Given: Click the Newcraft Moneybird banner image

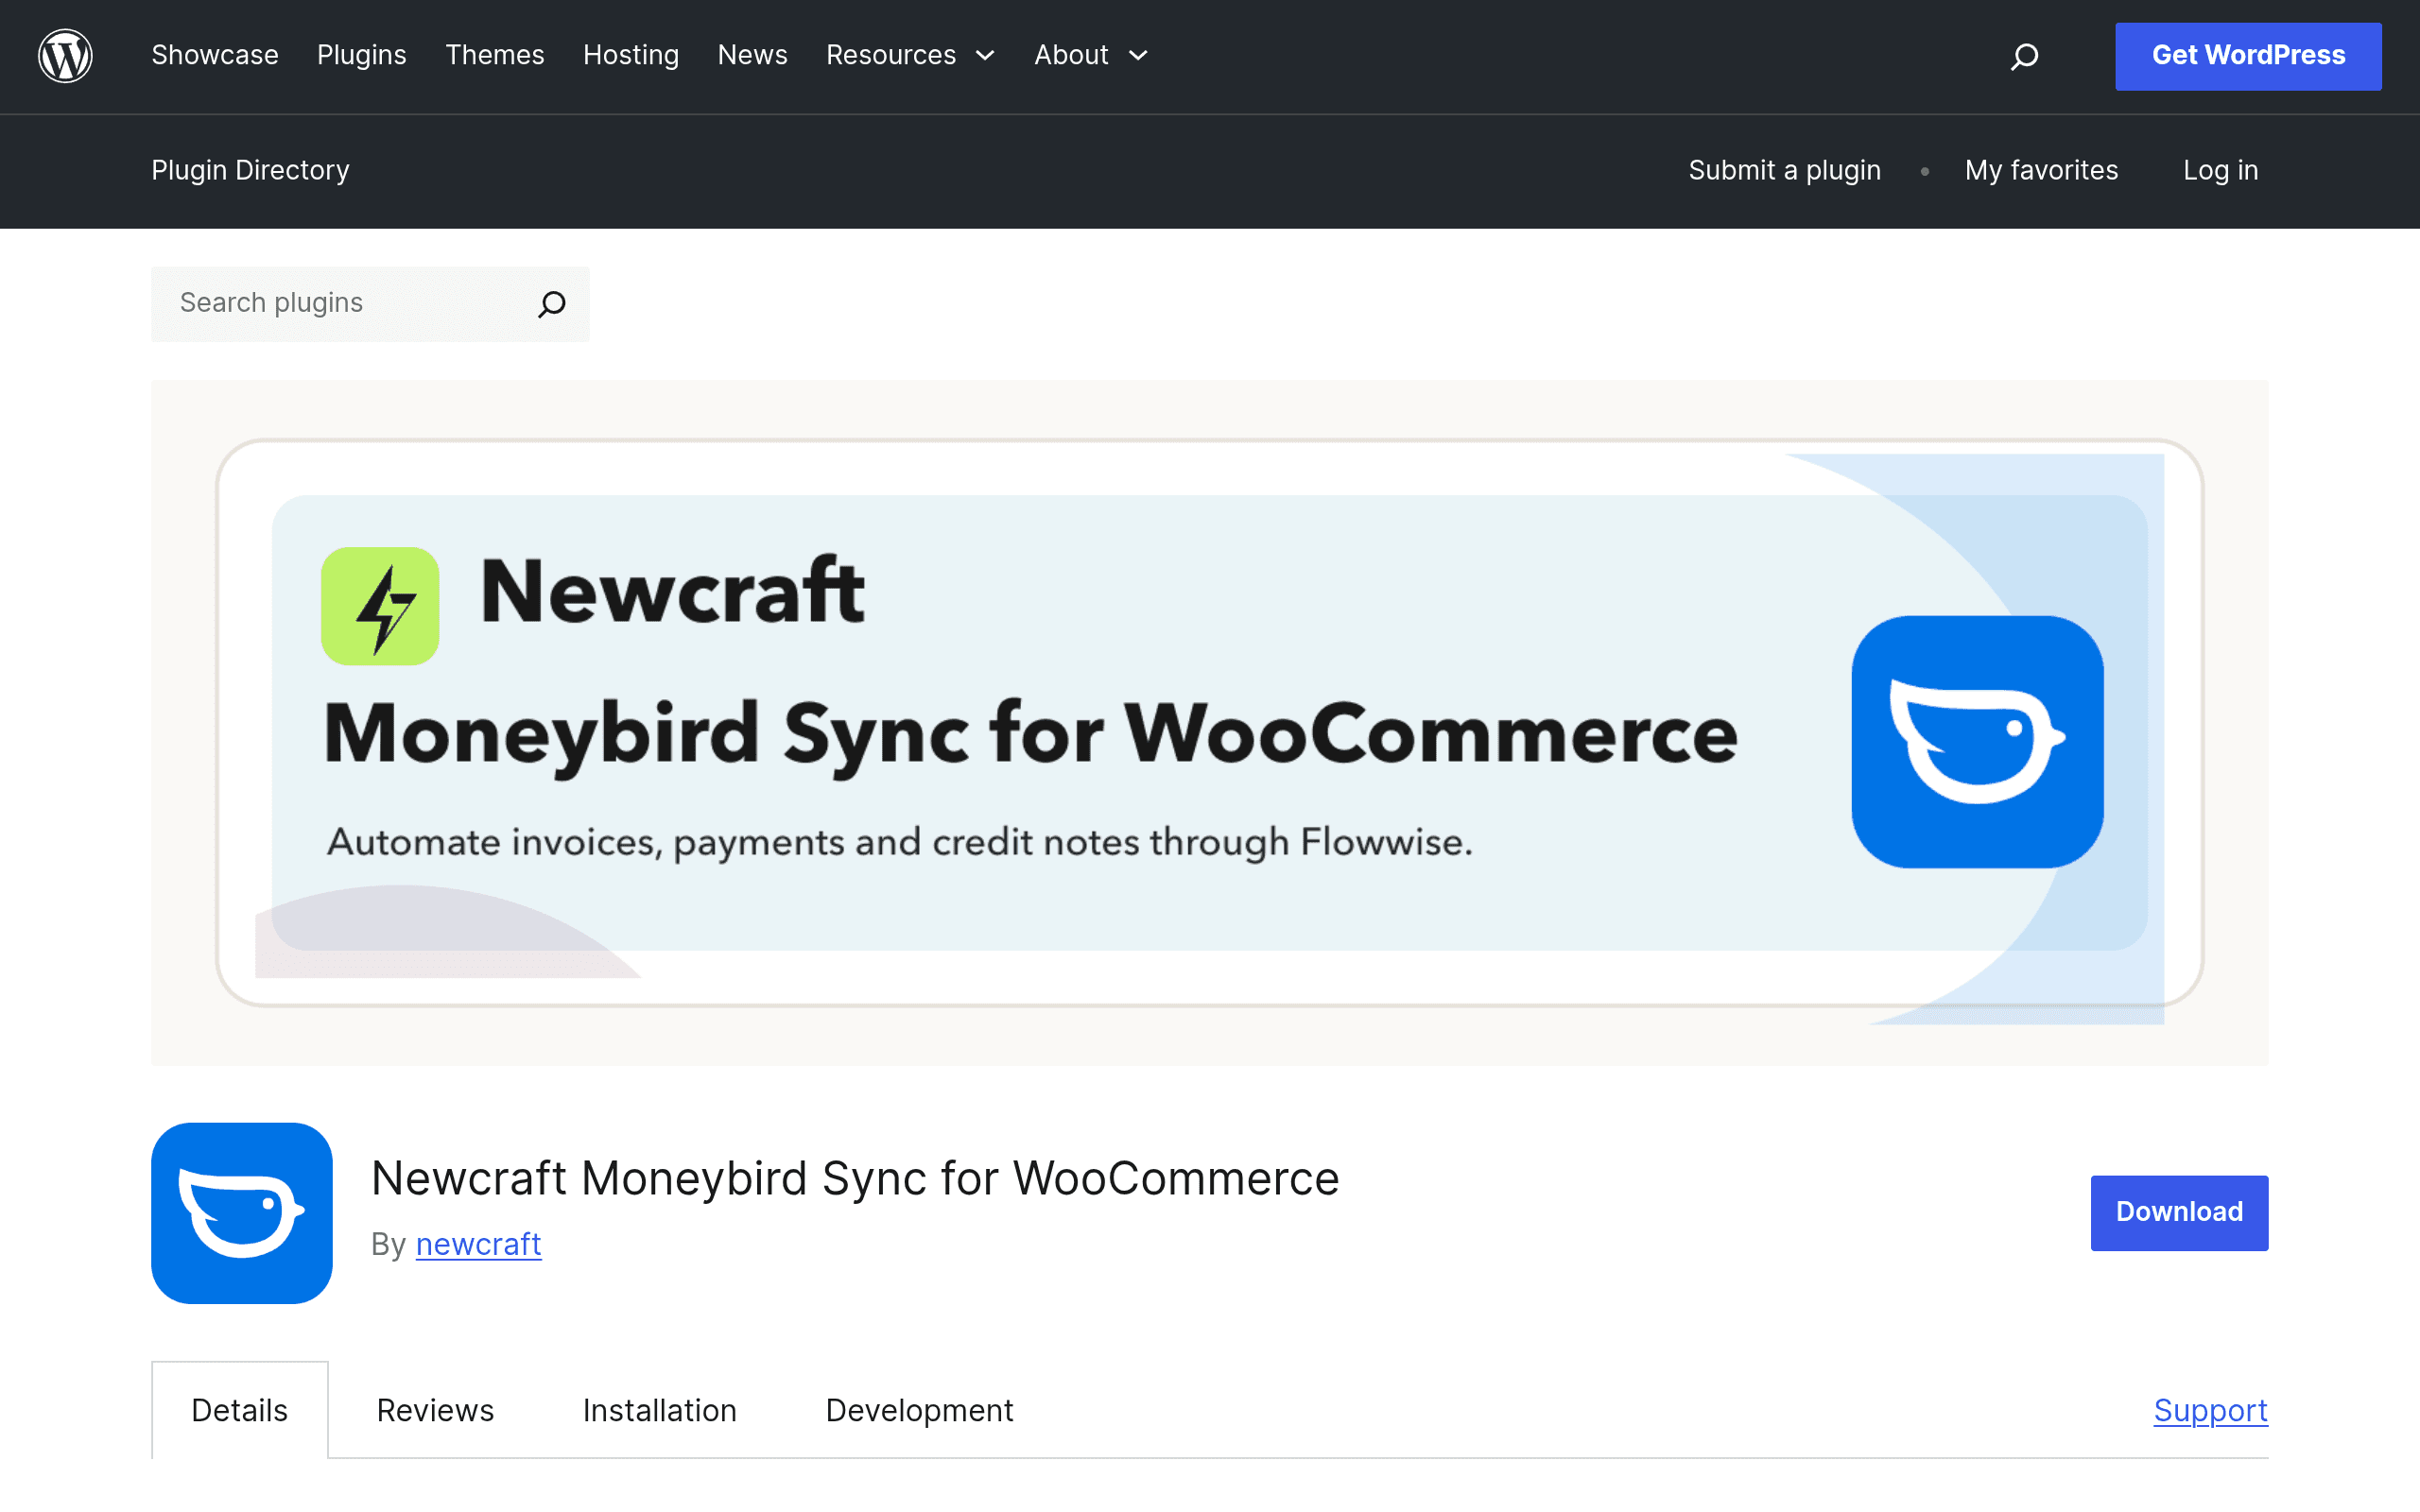Looking at the screenshot, I should click(x=1210, y=722).
